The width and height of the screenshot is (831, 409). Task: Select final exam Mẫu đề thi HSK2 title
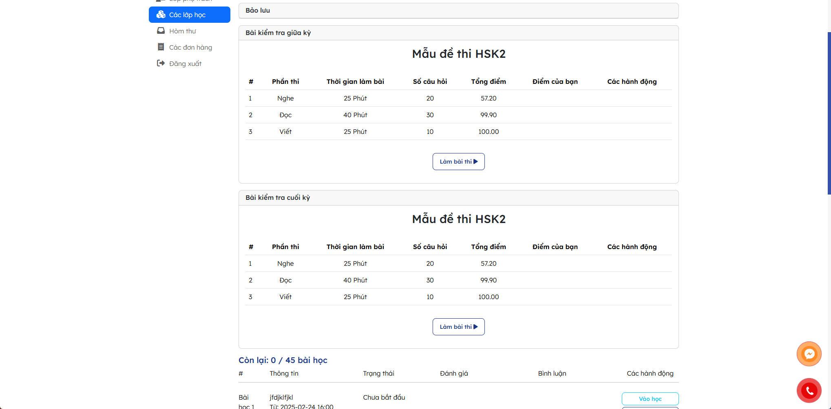coord(459,219)
